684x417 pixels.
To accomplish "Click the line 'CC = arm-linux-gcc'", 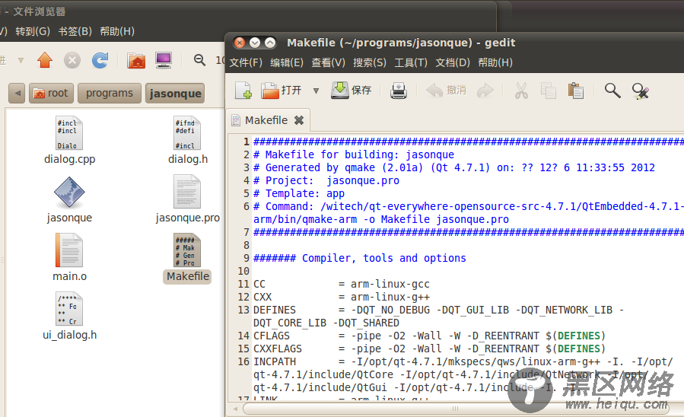I will [341, 284].
